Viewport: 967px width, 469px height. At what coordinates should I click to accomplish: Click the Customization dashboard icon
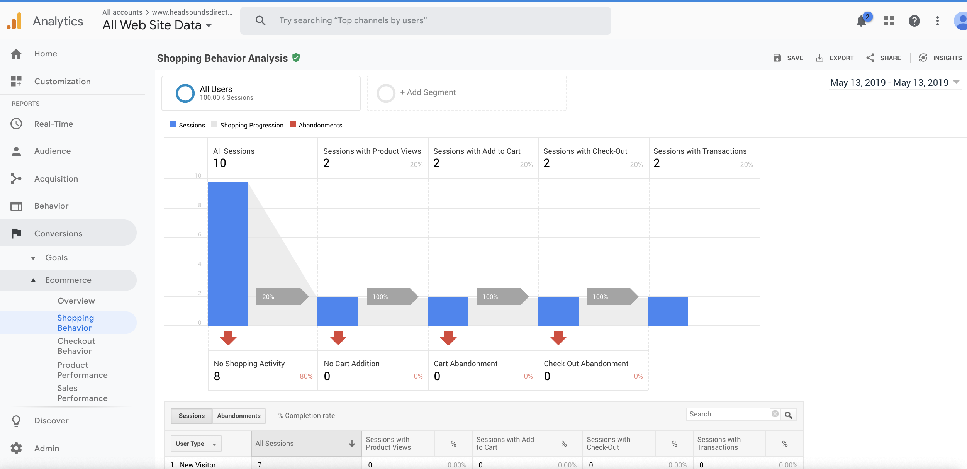[x=16, y=81]
